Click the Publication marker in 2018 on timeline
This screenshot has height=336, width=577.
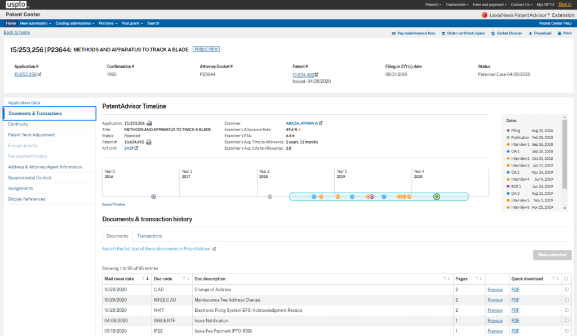(x=270, y=196)
